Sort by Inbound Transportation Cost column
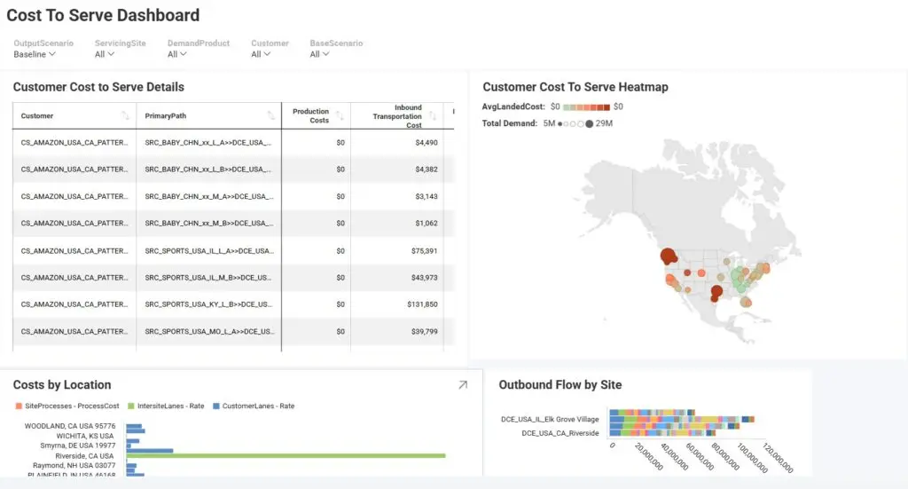Viewport: 908px width, 489px height. tap(433, 116)
